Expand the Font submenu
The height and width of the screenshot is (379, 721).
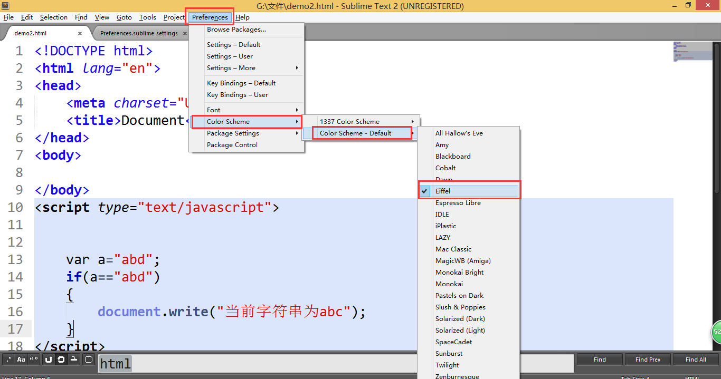pyautogui.click(x=246, y=110)
